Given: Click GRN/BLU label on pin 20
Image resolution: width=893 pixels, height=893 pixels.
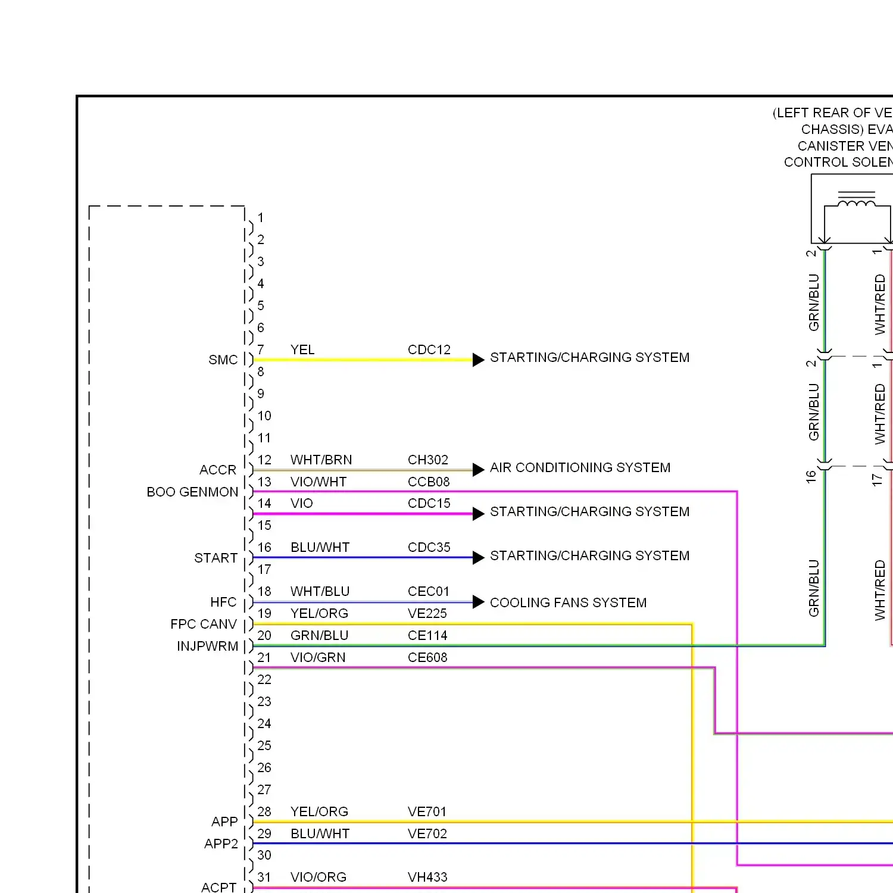Looking at the screenshot, I should [319, 635].
